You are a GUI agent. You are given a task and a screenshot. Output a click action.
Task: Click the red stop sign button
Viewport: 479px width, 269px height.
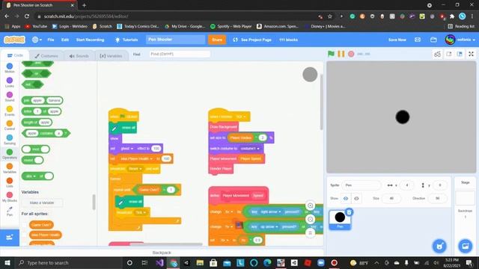tap(351, 54)
